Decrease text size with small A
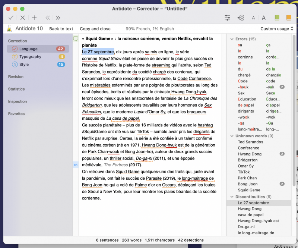 click(253, 18)
